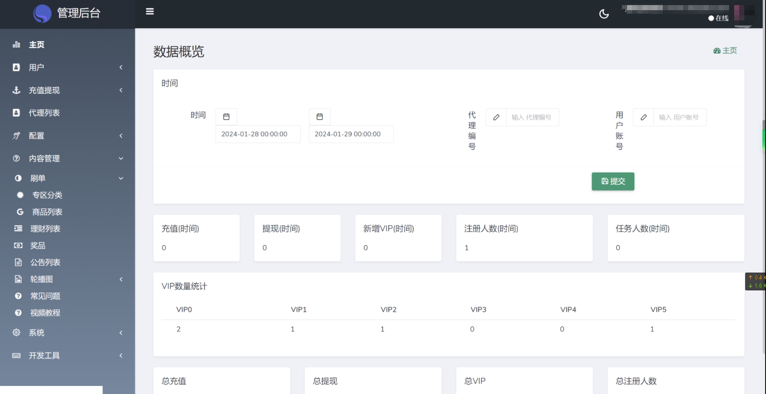The image size is (766, 394).
Task: Click the 总充值 card heading
Action: point(174,381)
